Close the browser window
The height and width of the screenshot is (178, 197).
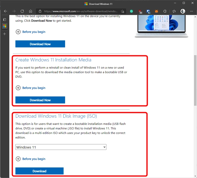[x=192, y=3]
